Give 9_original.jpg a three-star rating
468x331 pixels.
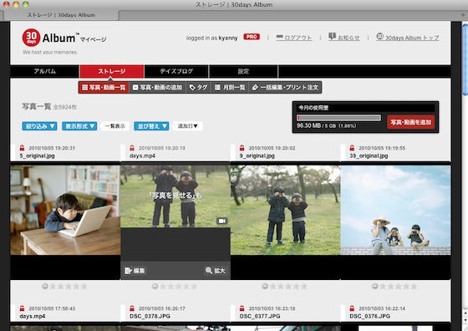click(288, 287)
